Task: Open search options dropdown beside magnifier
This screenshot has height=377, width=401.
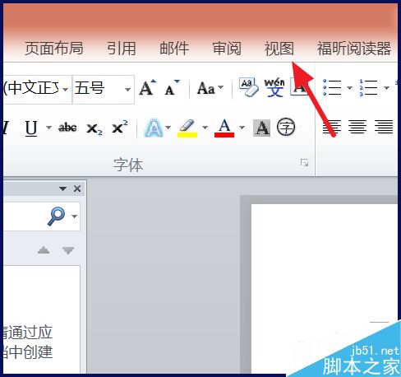Action: pyautogui.click(x=74, y=216)
